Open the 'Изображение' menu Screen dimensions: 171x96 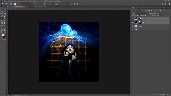21,1
